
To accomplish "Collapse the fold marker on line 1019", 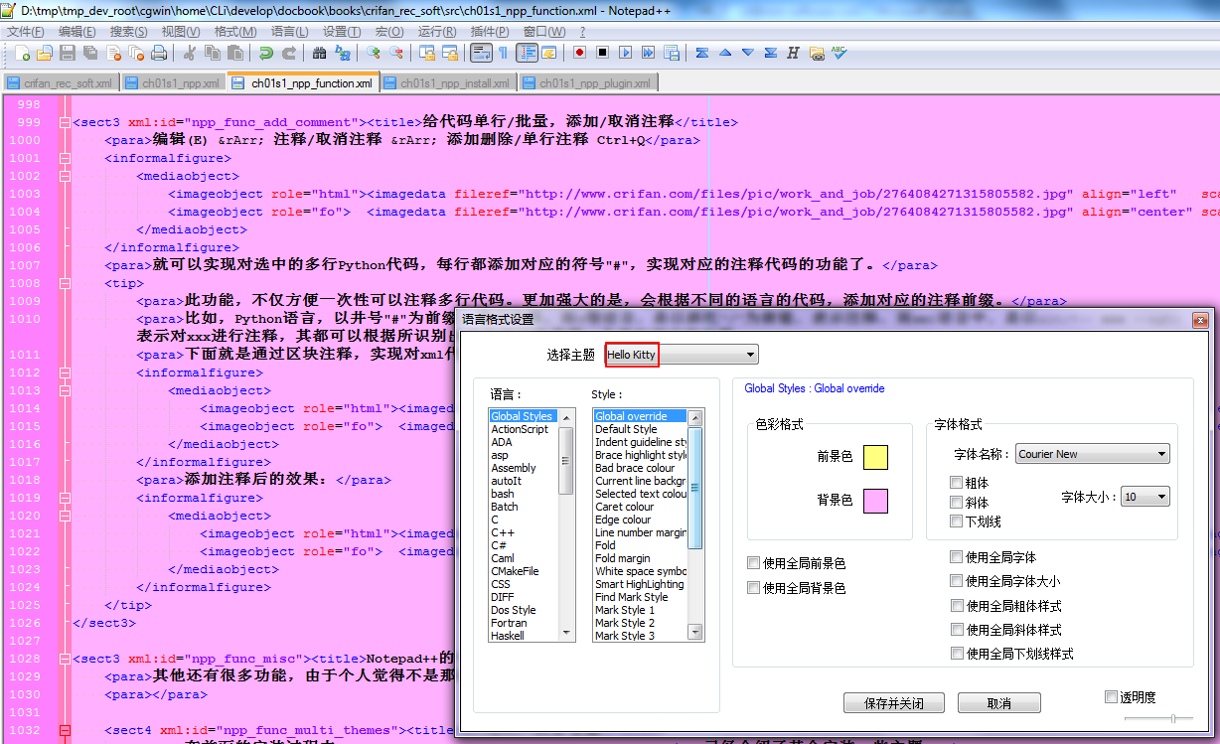I will tap(65, 498).
